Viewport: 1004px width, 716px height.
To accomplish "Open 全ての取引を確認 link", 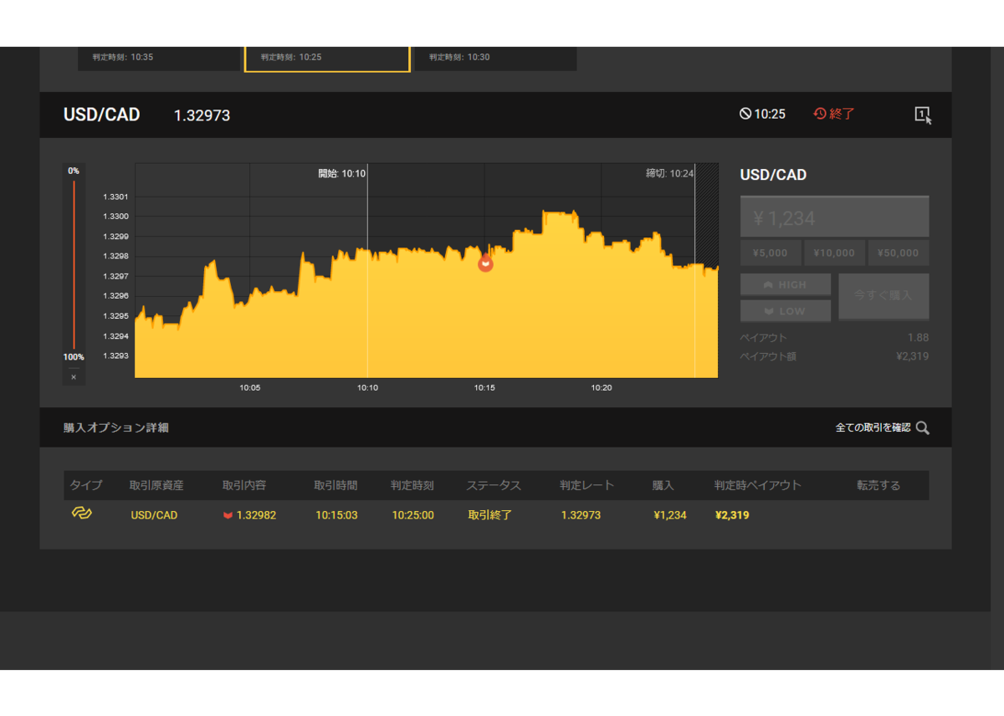I will pyautogui.click(x=873, y=427).
